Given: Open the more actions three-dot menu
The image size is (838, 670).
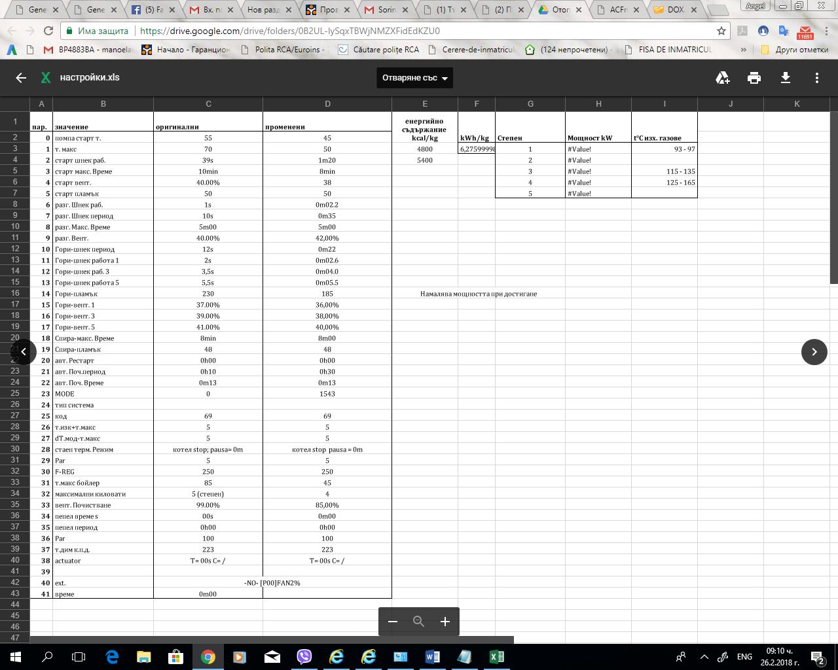Looking at the screenshot, I should pyautogui.click(x=817, y=78).
